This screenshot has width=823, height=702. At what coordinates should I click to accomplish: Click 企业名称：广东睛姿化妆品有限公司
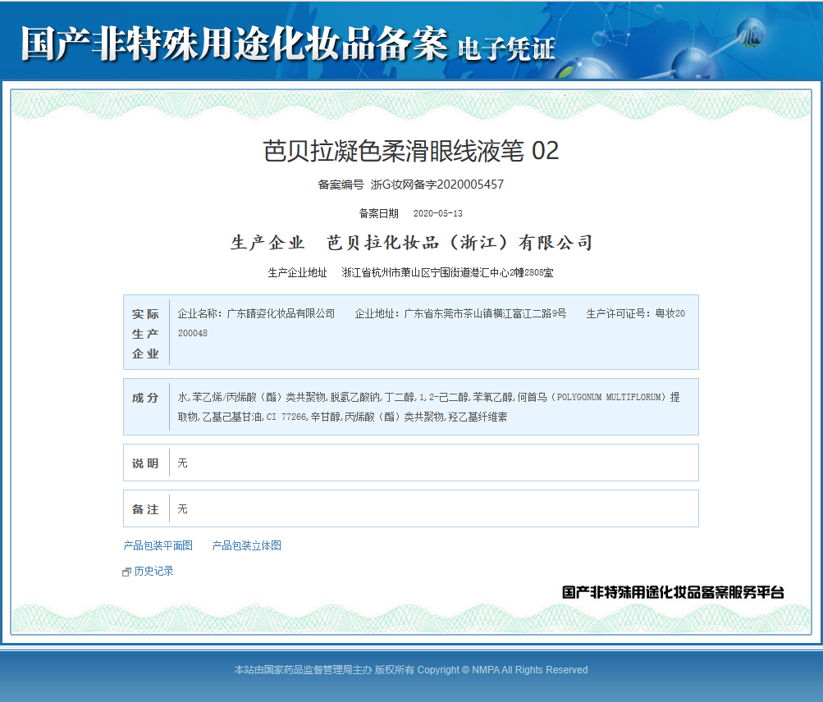tap(256, 314)
